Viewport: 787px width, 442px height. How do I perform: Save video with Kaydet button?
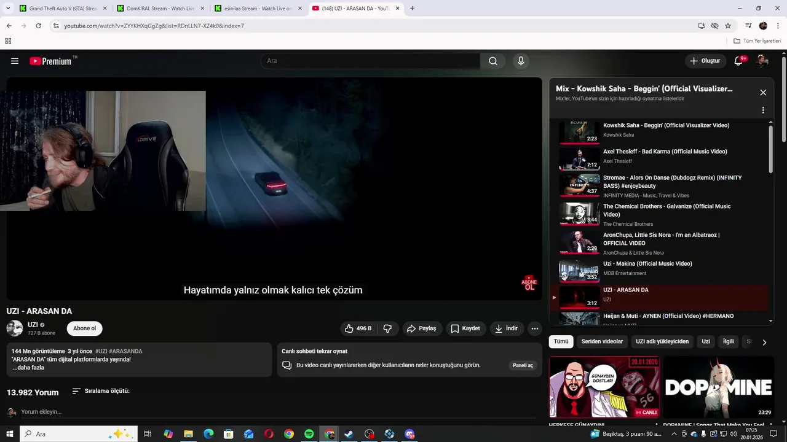point(465,328)
